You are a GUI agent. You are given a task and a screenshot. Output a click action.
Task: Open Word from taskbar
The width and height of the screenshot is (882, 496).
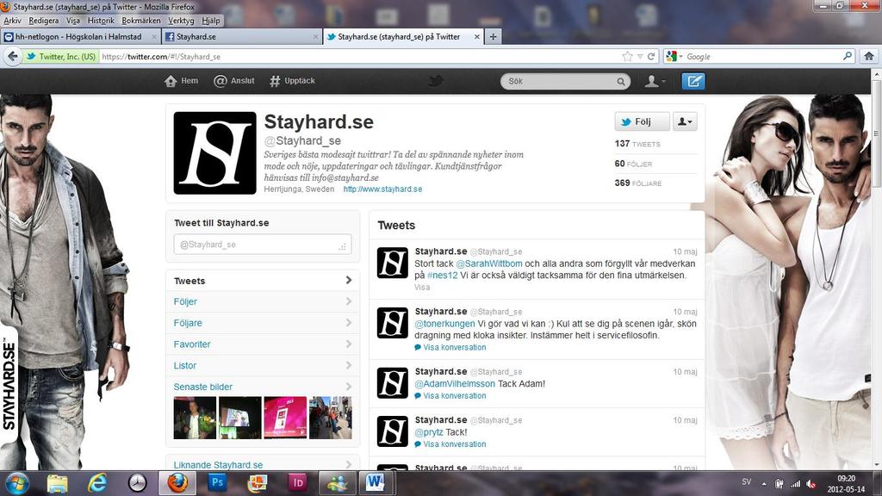(376, 482)
